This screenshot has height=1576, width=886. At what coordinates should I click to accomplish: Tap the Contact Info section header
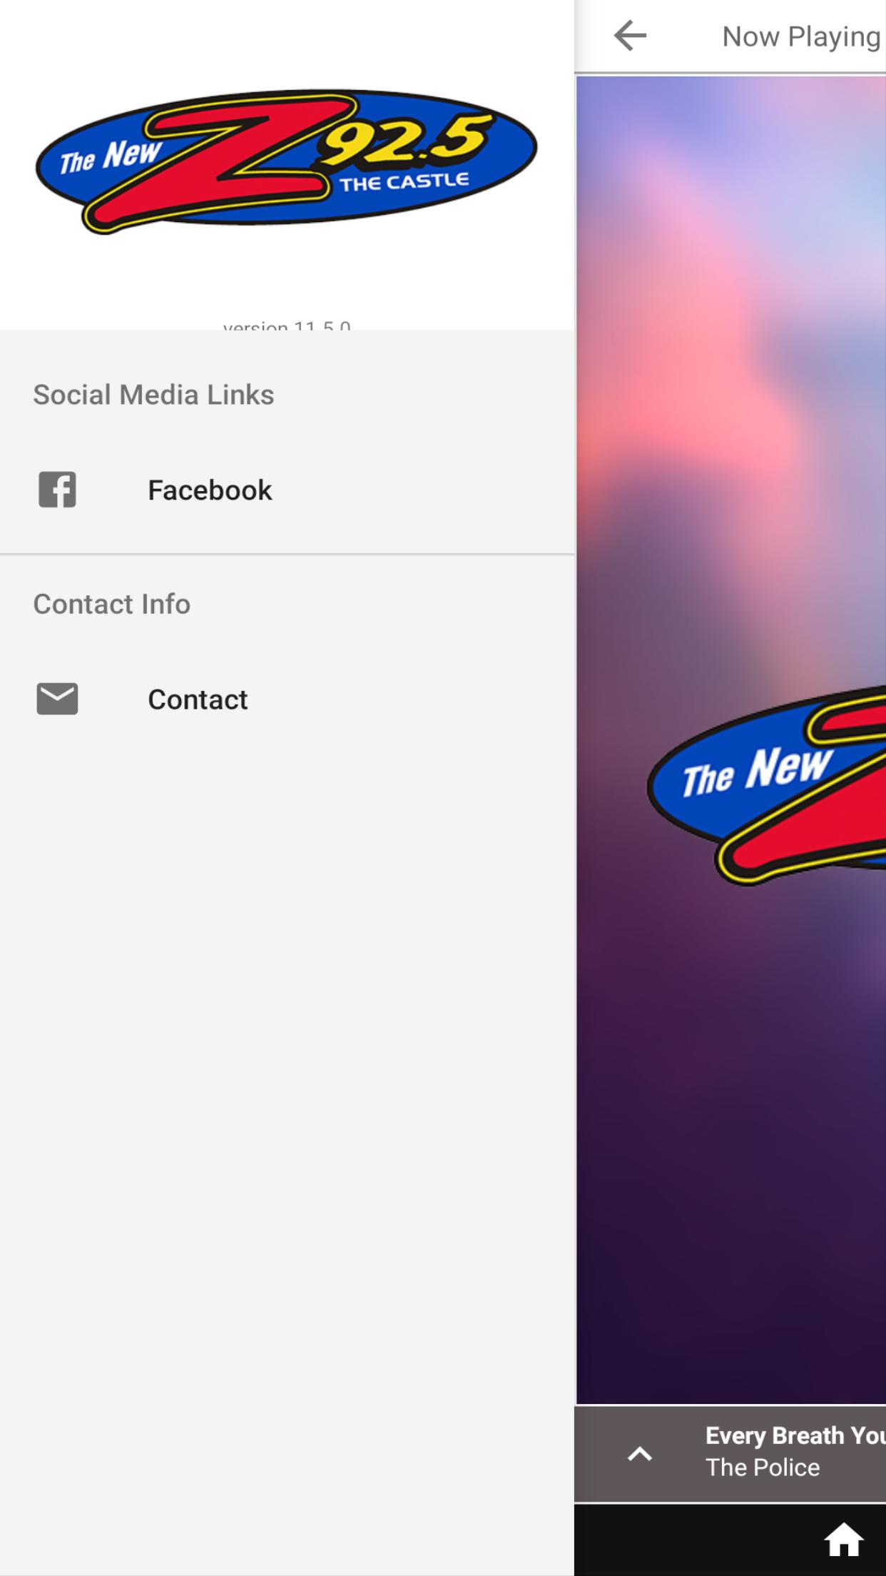click(x=112, y=604)
